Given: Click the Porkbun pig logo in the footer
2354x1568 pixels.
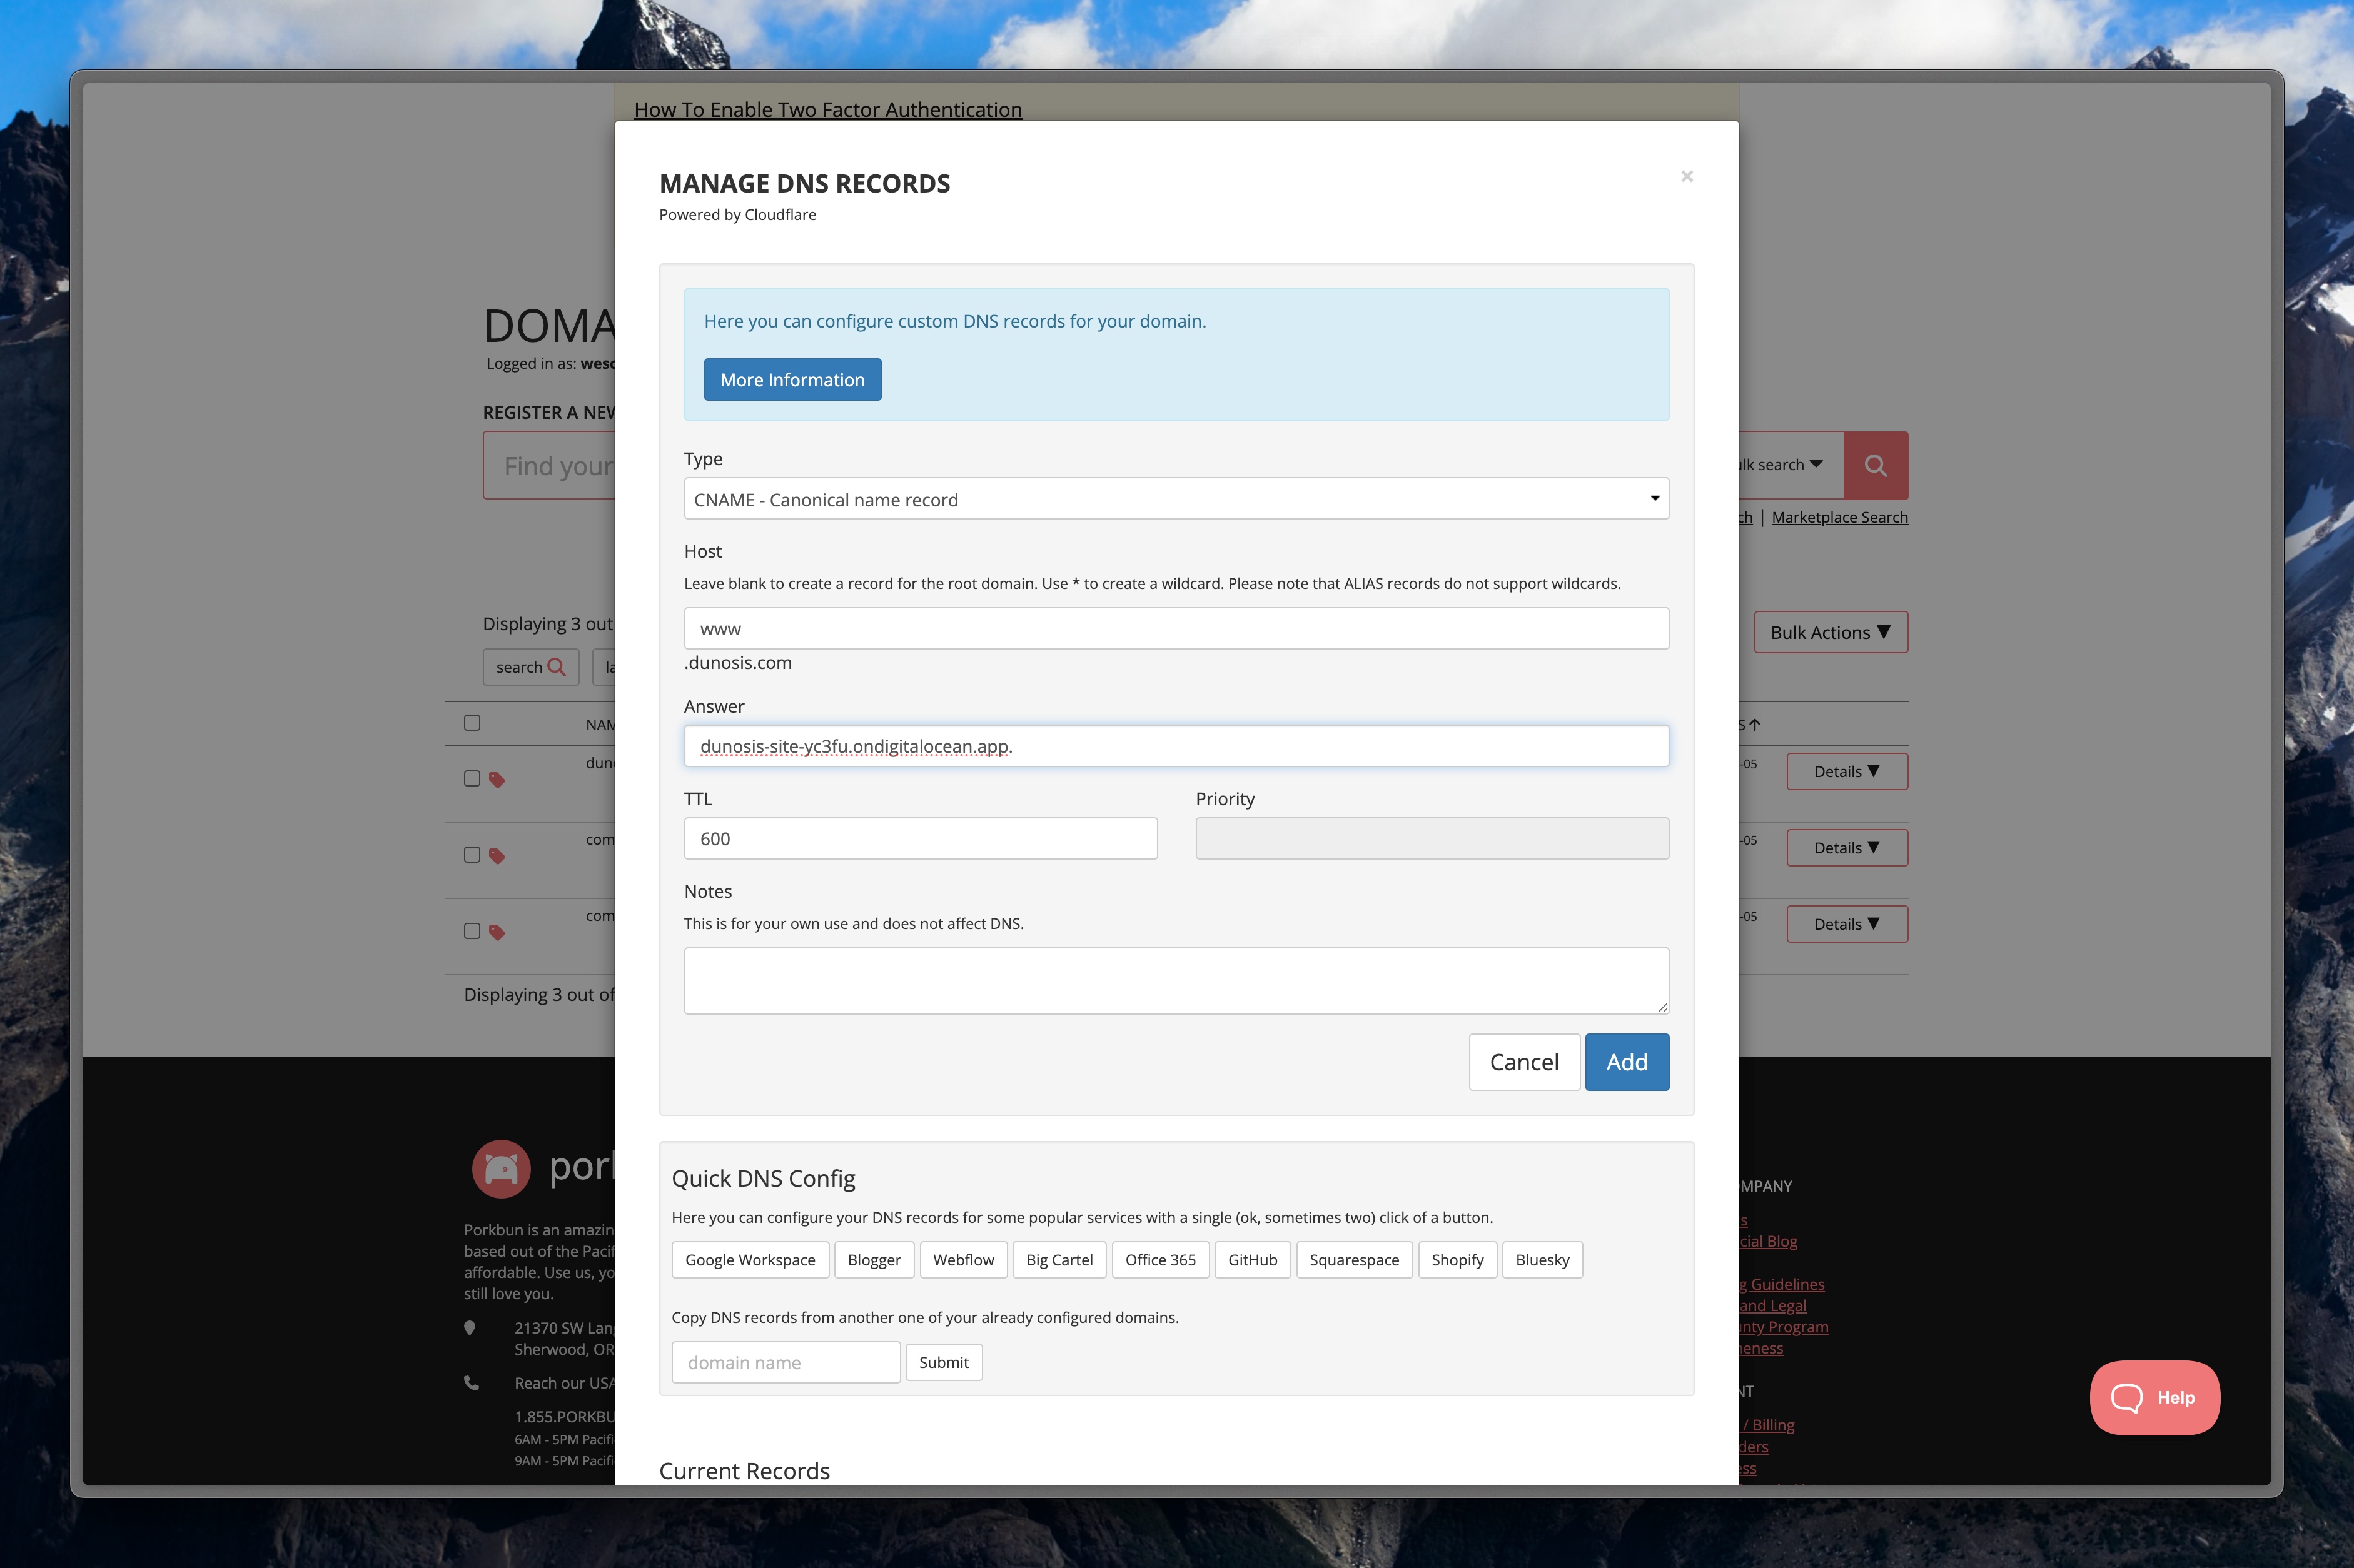Looking at the screenshot, I should point(501,1168).
